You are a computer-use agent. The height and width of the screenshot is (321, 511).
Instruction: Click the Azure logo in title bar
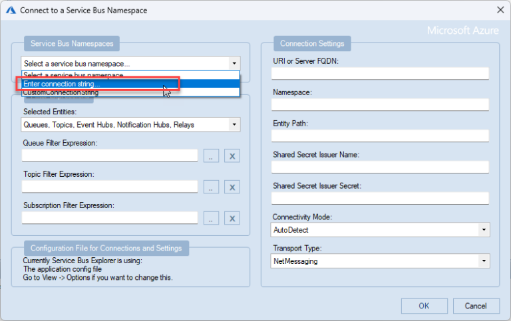[x=11, y=10]
